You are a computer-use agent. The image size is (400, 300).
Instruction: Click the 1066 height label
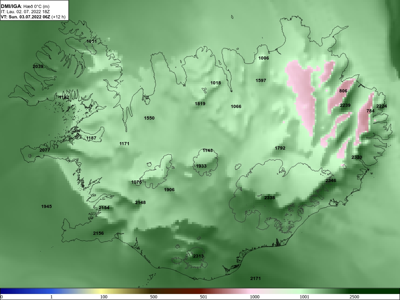236,107
